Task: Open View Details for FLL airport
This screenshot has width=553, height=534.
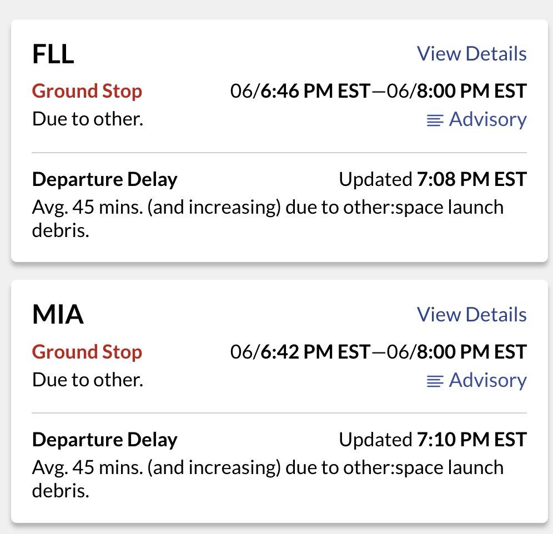Action: coord(471,54)
